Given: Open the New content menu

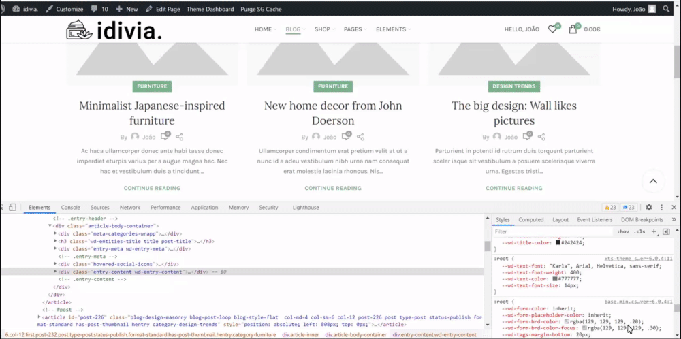Looking at the screenshot, I should click(x=127, y=9).
